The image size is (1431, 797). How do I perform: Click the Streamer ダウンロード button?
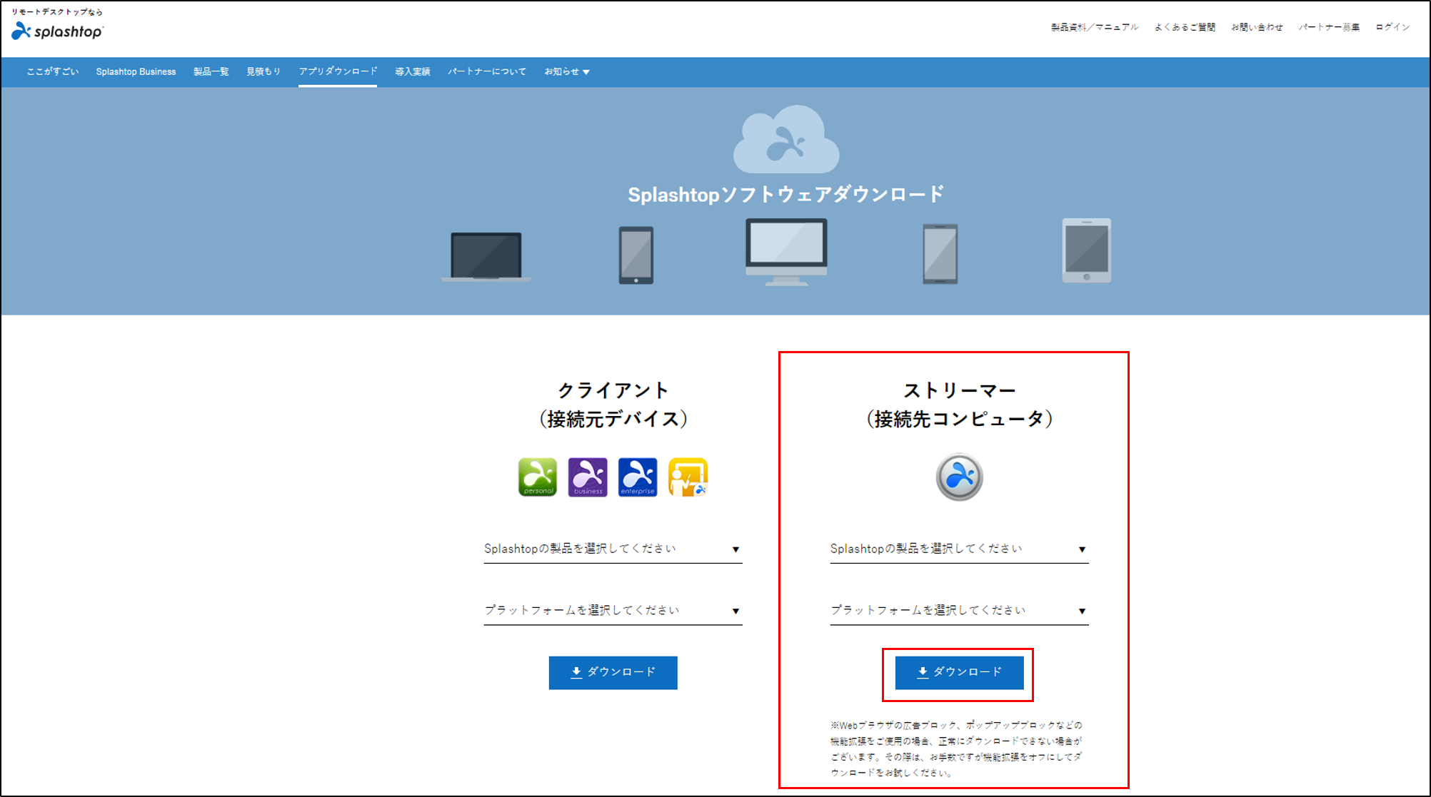[x=959, y=671]
